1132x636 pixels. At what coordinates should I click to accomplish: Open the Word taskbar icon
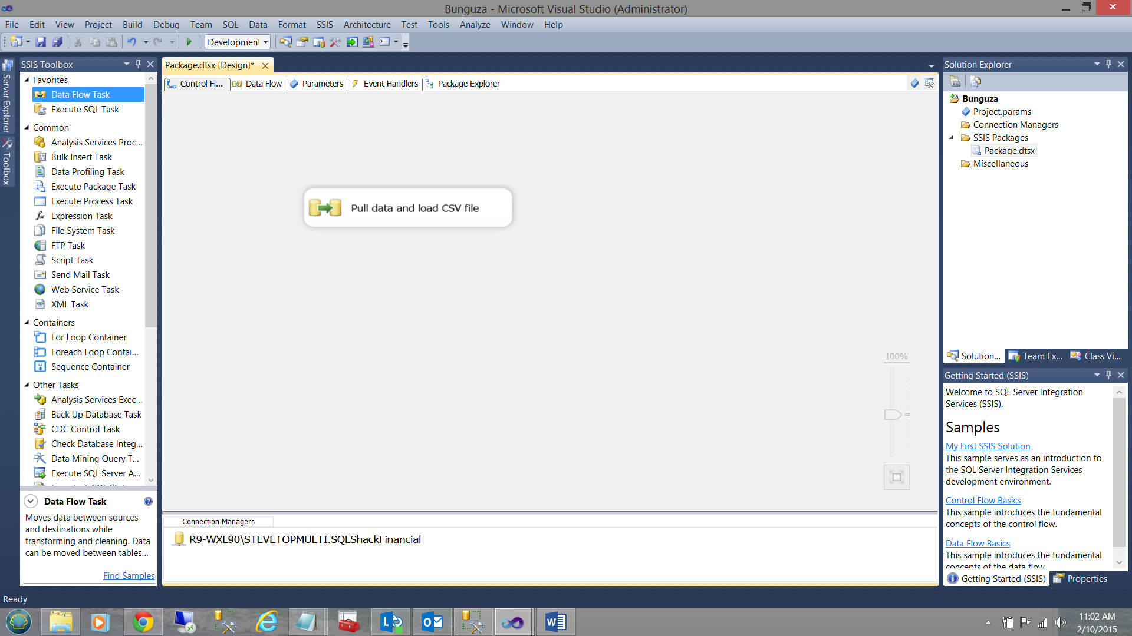pos(555,622)
